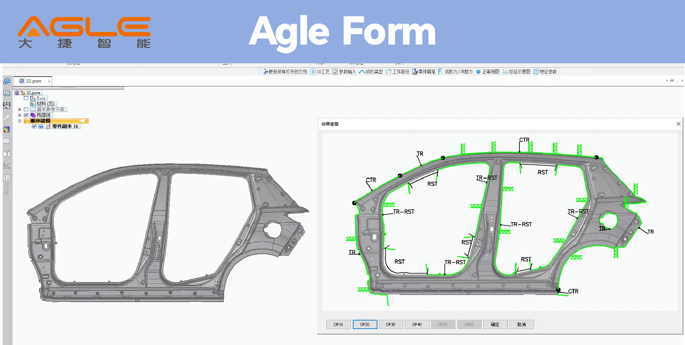685x345 pixels.
Task: Toggle the Base checkbox in tree
Action: (26, 98)
